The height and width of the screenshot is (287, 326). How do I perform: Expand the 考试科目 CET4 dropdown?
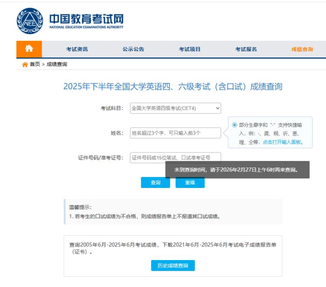coord(176,108)
